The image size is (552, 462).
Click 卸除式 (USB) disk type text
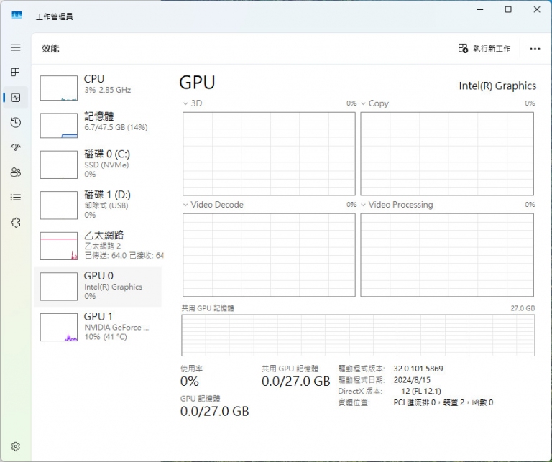[106, 205]
